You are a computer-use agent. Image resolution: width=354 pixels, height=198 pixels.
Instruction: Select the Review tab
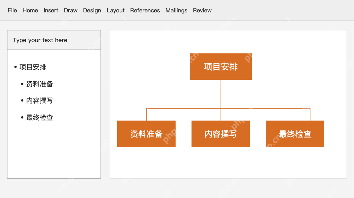pyautogui.click(x=202, y=10)
